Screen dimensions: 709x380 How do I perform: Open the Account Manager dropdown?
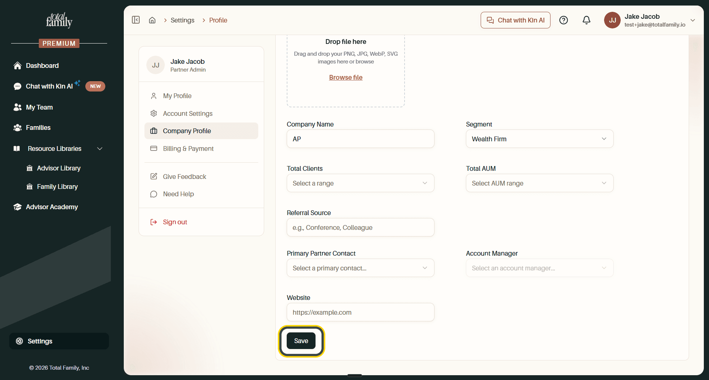pos(539,268)
